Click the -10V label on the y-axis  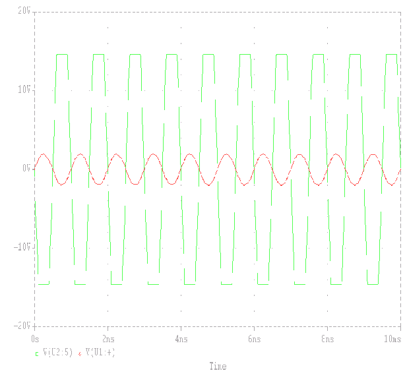point(22,247)
